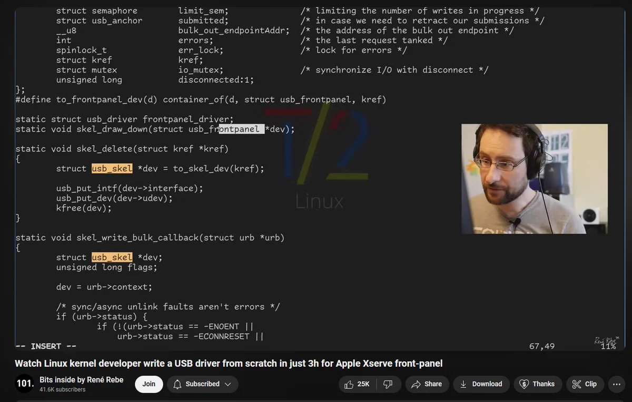632x402 pixels.
Task: Create a Clip of the video
Action: point(585,384)
